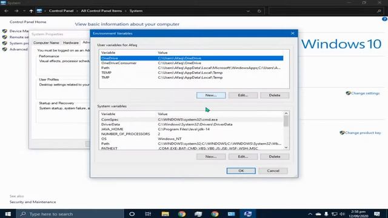Select the JAVA_HOME system variable
This screenshot has height=218, width=388.
click(x=192, y=129)
